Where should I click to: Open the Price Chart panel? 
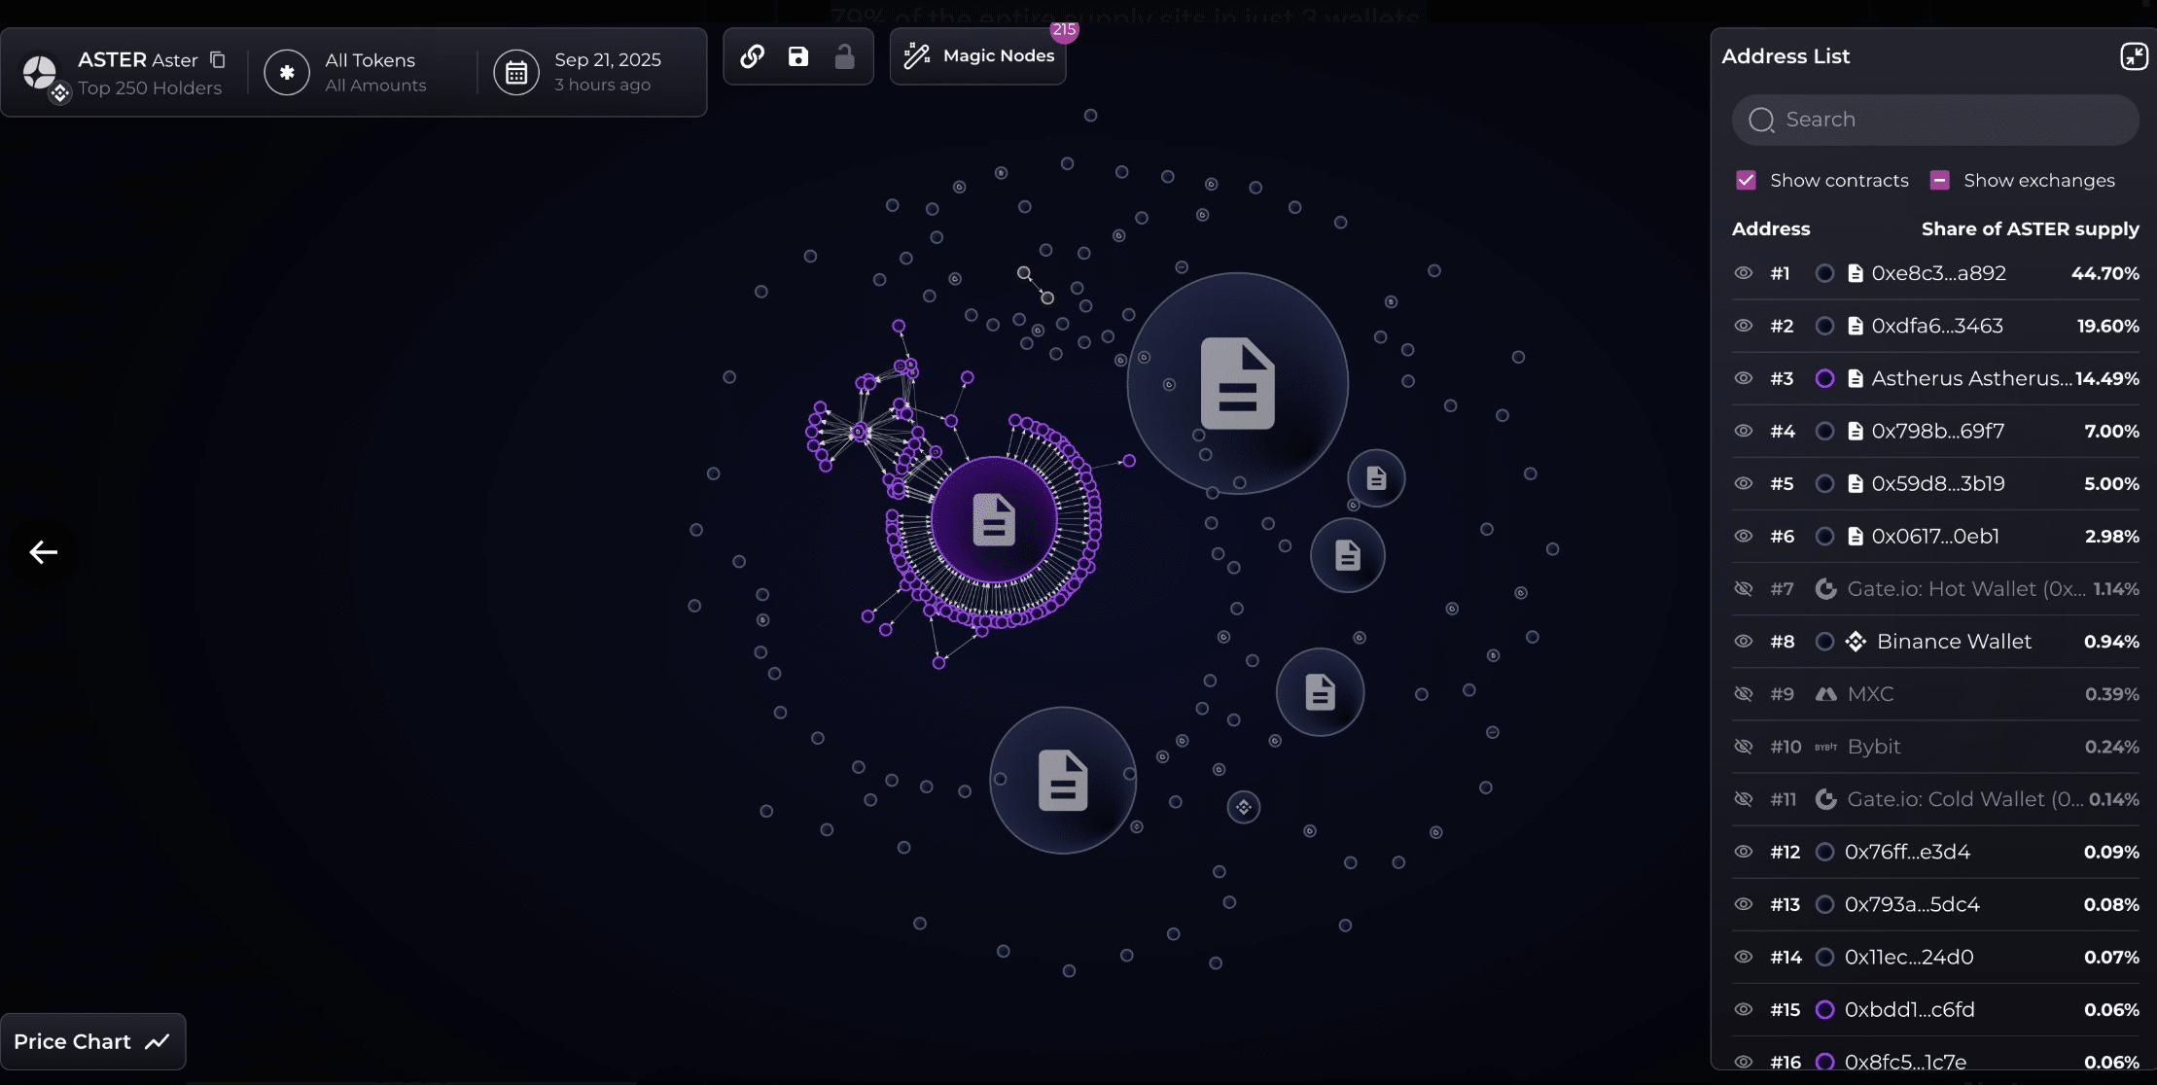91,1040
